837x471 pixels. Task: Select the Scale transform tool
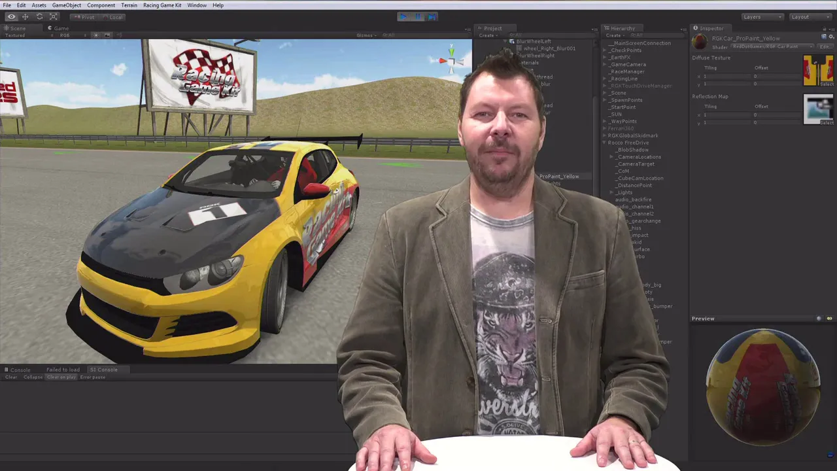(x=53, y=16)
